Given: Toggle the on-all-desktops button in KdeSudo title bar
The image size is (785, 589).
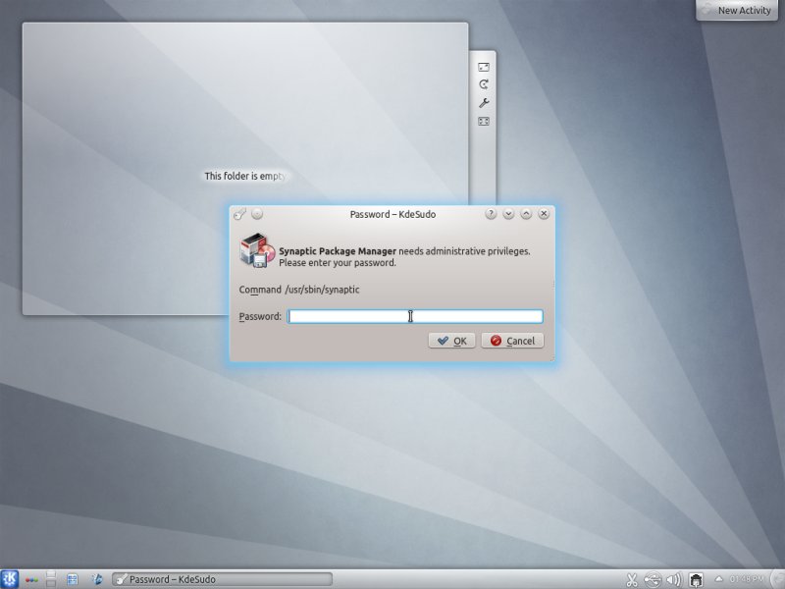Looking at the screenshot, I should (257, 214).
